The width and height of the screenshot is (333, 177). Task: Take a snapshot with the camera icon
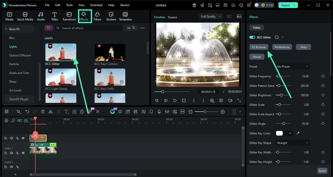(x=221, y=101)
